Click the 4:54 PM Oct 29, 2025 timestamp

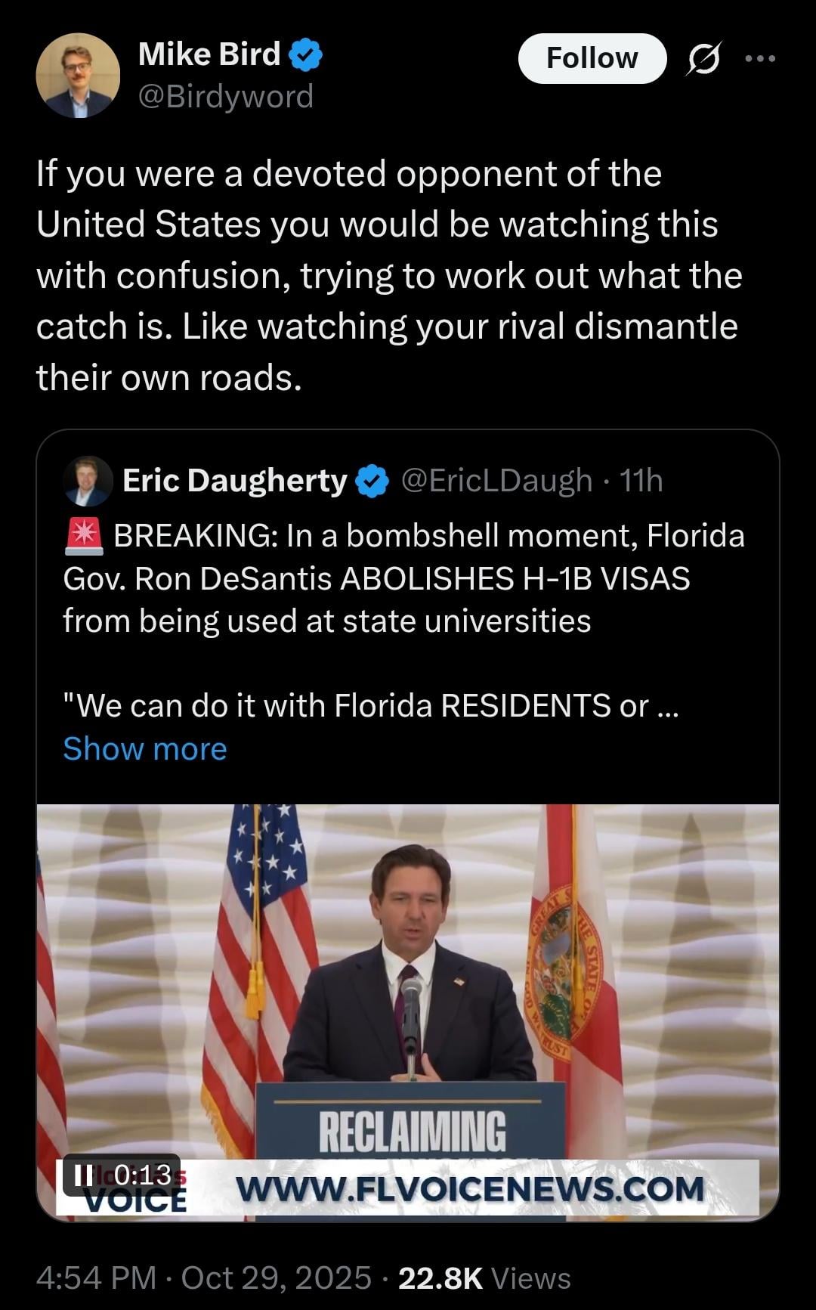point(203,1277)
